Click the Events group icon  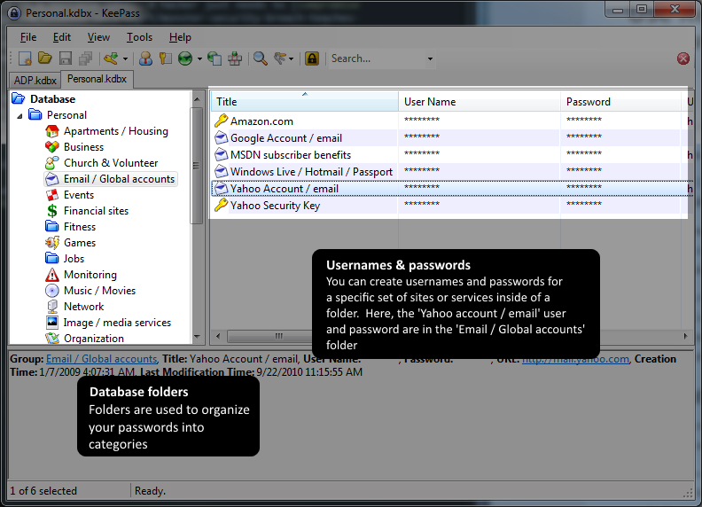coord(52,195)
